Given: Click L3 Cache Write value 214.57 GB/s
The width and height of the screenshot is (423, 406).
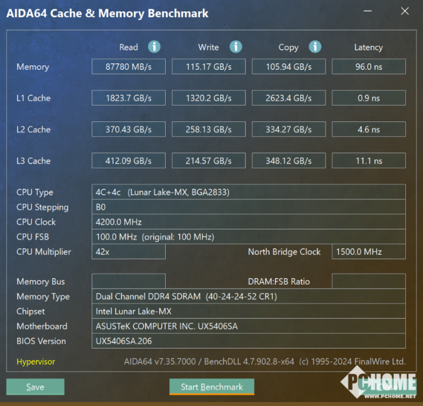Looking at the screenshot, I should tap(209, 161).
